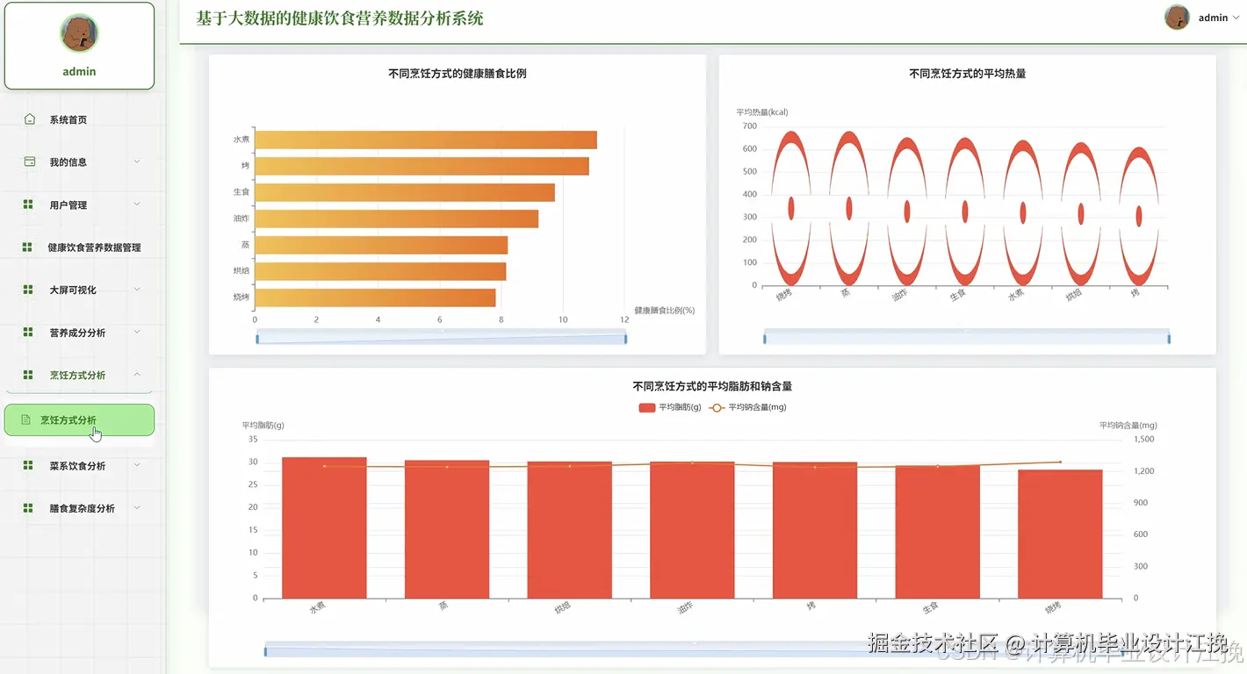This screenshot has width=1247, height=674.
Task: Click the 烧烤 shape in average calories chart
Action: point(791,208)
